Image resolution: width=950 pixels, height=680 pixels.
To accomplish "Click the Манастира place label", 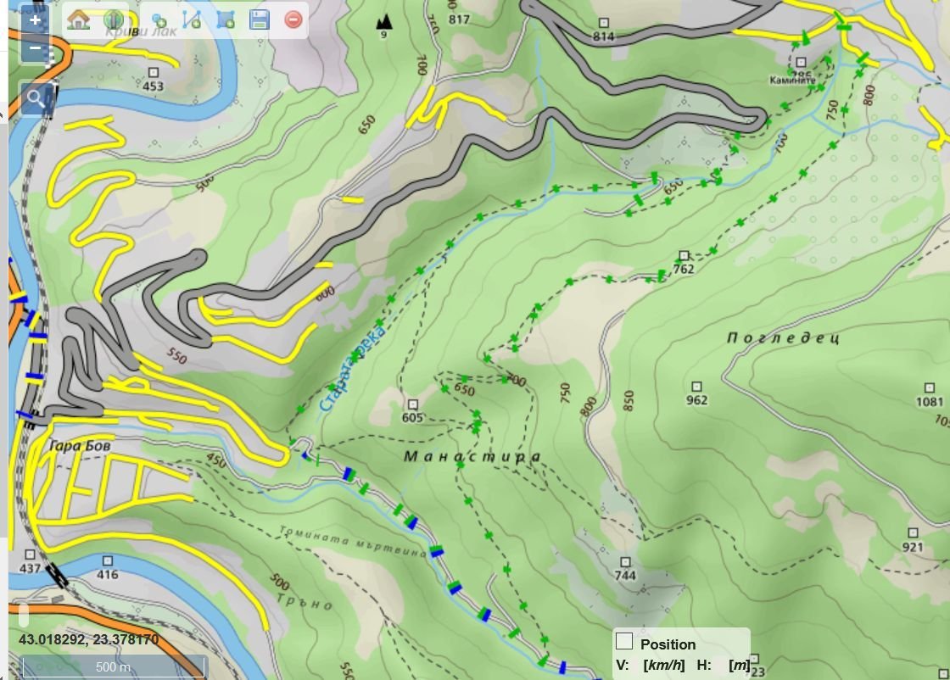I will coord(472,456).
